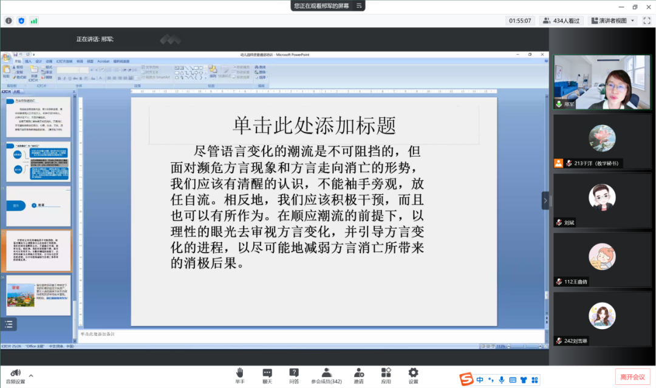Click the meeting info icon at top left
The width and height of the screenshot is (656, 388).
point(9,21)
